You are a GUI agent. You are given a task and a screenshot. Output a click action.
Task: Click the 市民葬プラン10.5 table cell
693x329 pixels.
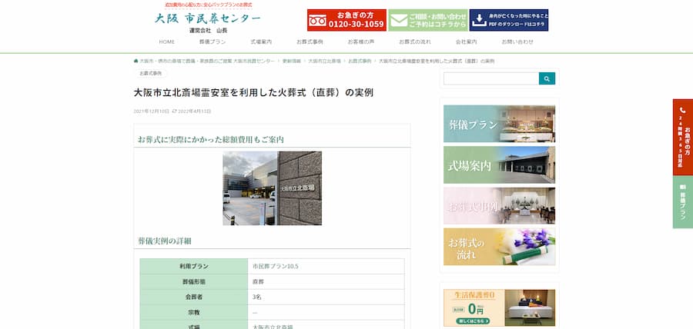[326, 267]
